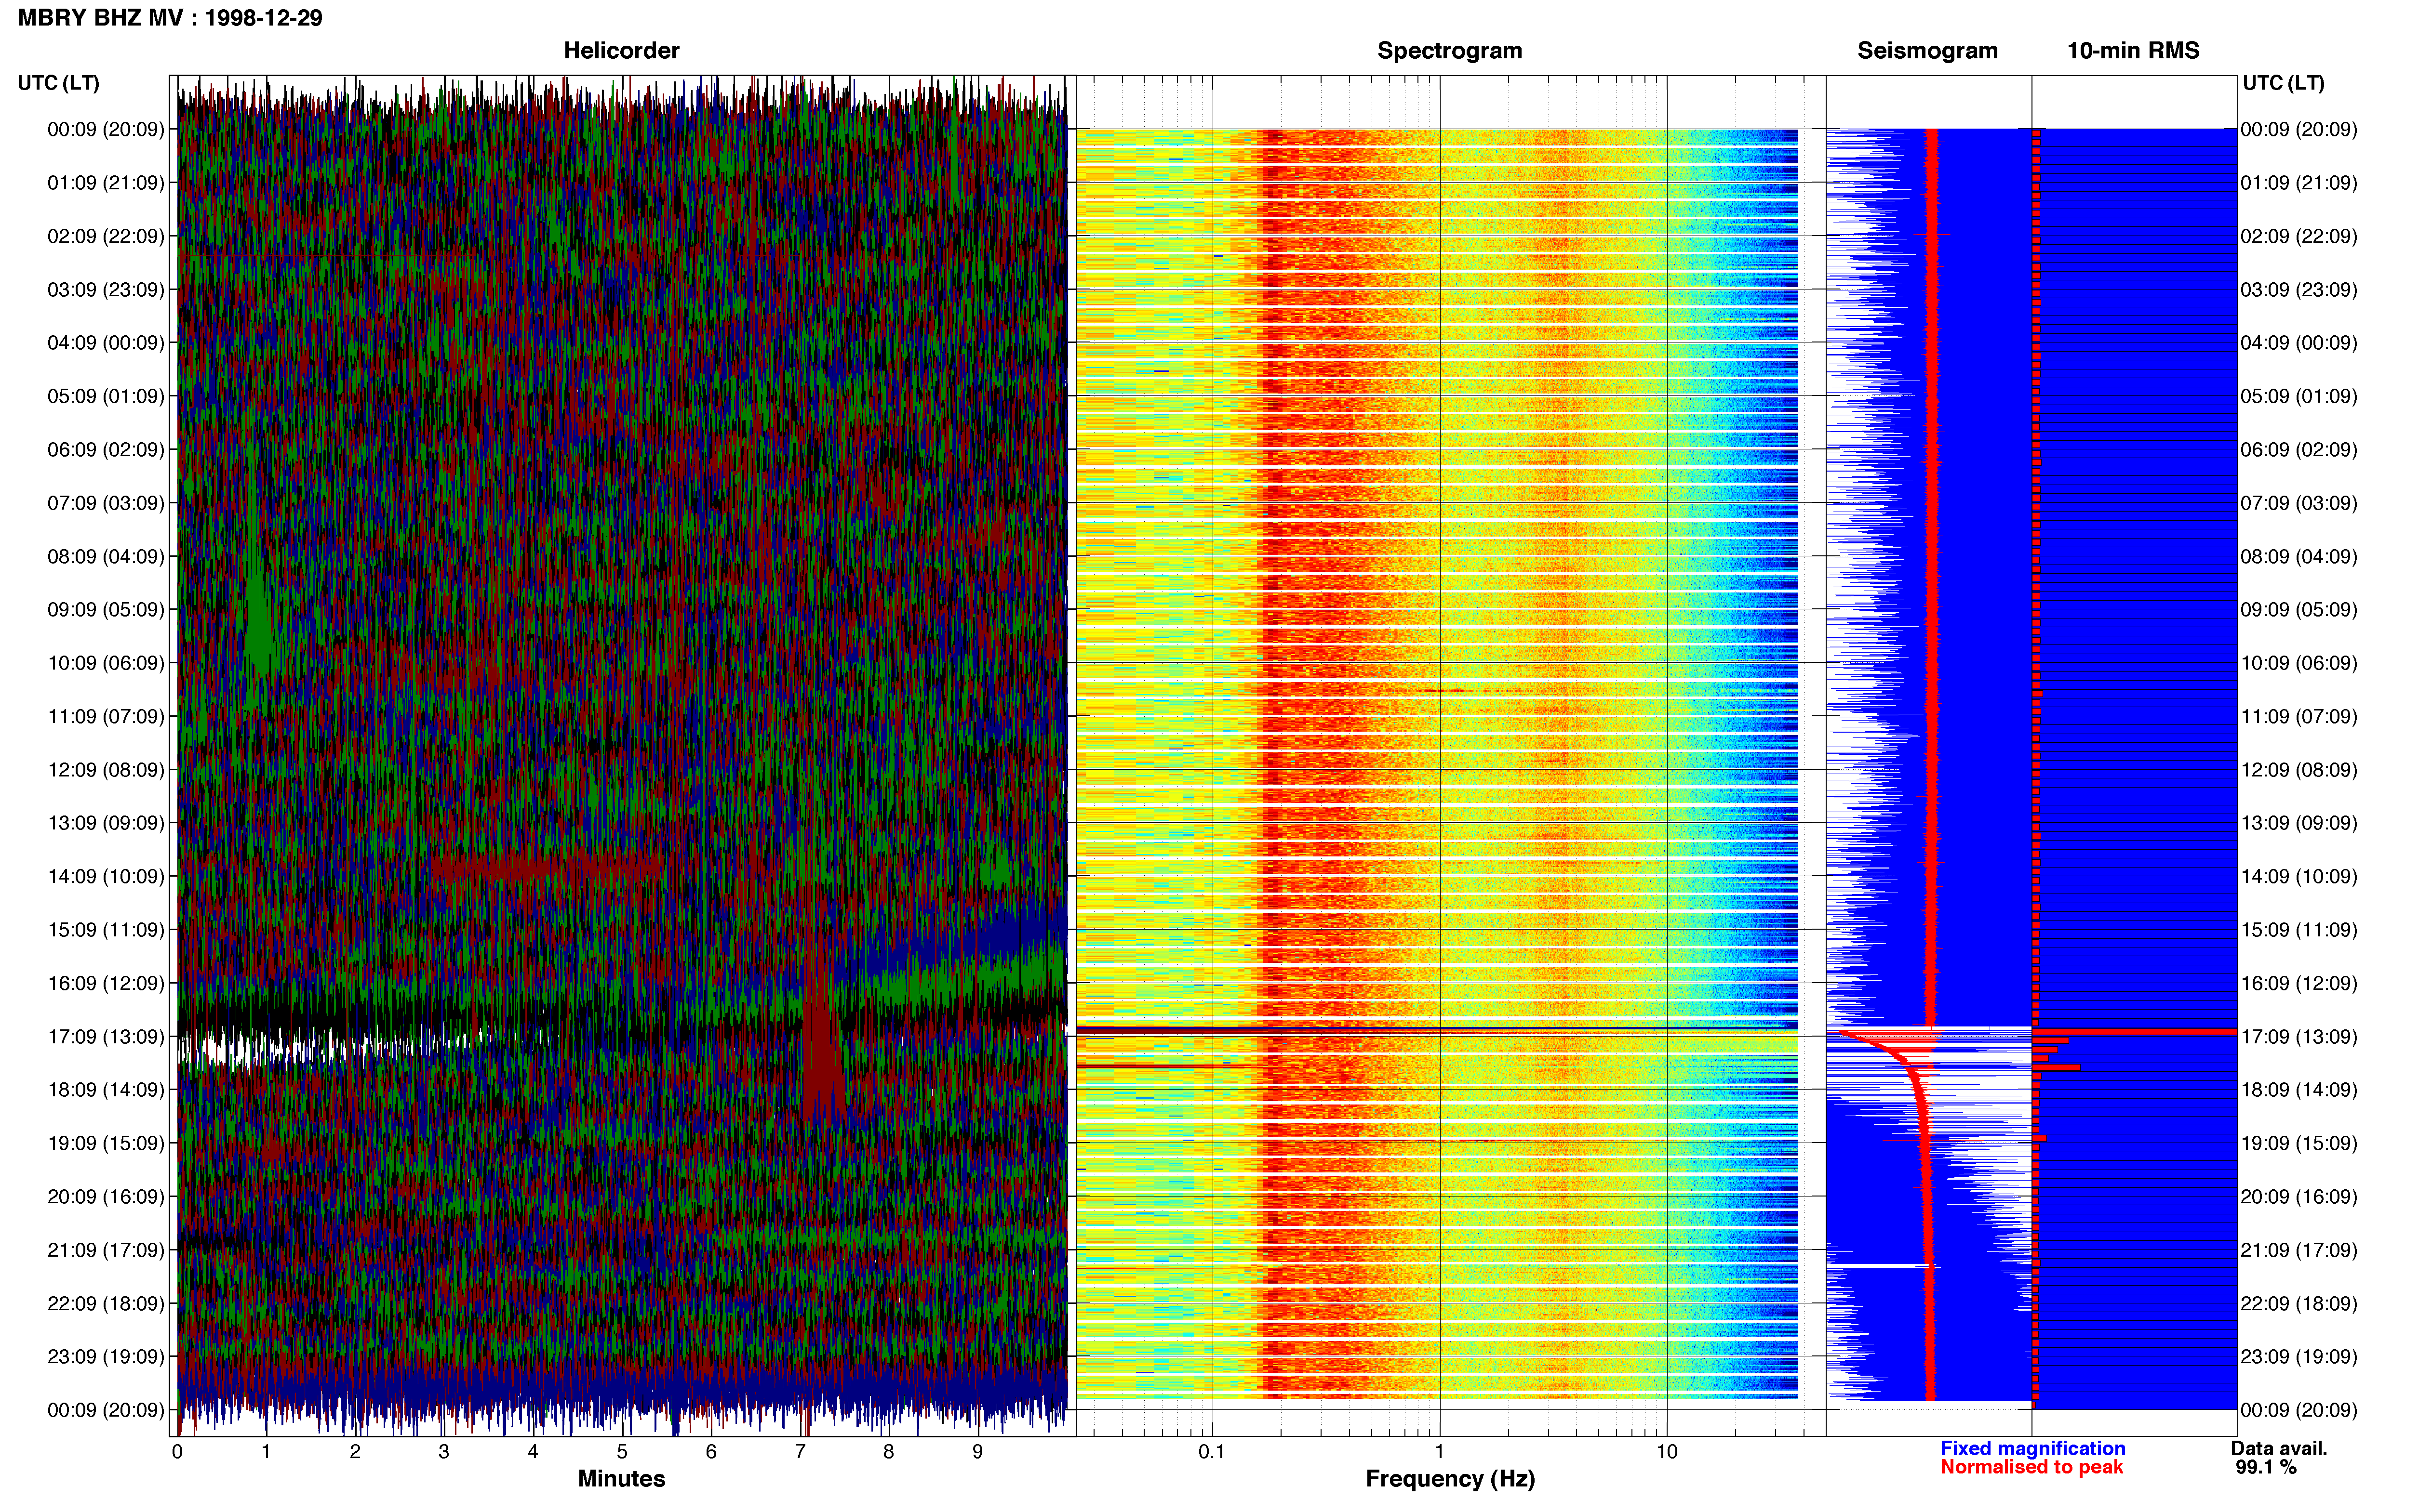Image resolution: width=2419 pixels, height=1512 pixels.
Task: Click the left '21:09 (17:09)' time label
Action: (x=106, y=1250)
